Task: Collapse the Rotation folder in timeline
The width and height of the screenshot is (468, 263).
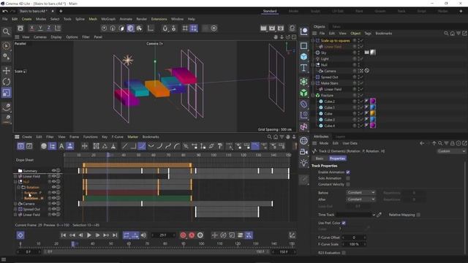Action: pyautogui.click(x=19, y=187)
